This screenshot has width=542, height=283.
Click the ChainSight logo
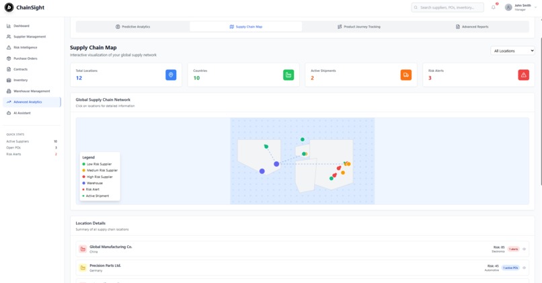9,7
